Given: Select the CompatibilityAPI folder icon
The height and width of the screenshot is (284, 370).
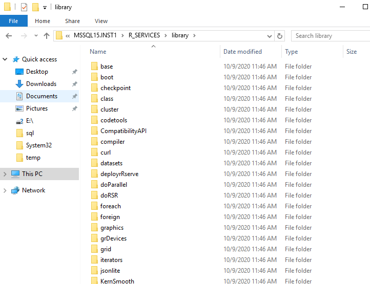Looking at the screenshot, I should tap(94, 131).
